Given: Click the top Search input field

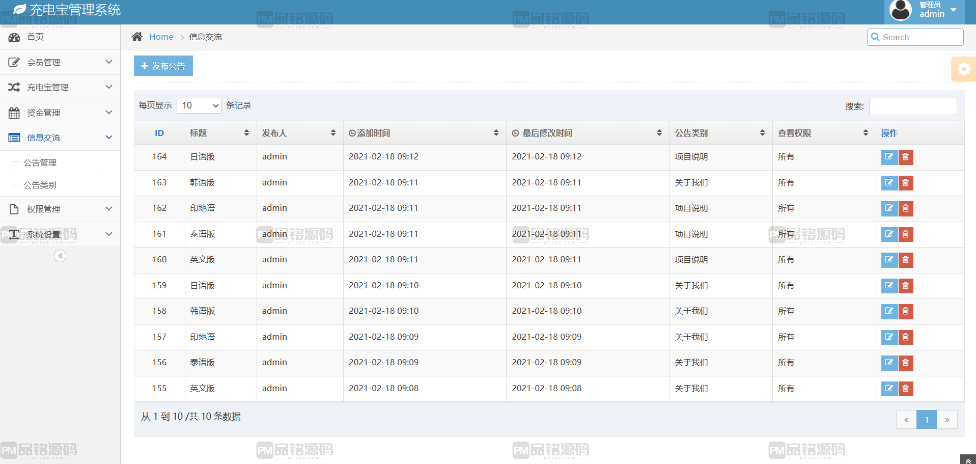Looking at the screenshot, I should click(x=915, y=37).
